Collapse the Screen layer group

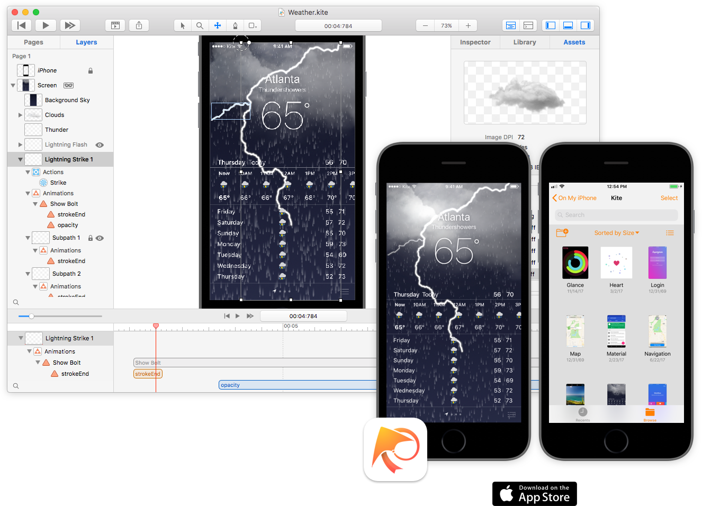tap(13, 85)
